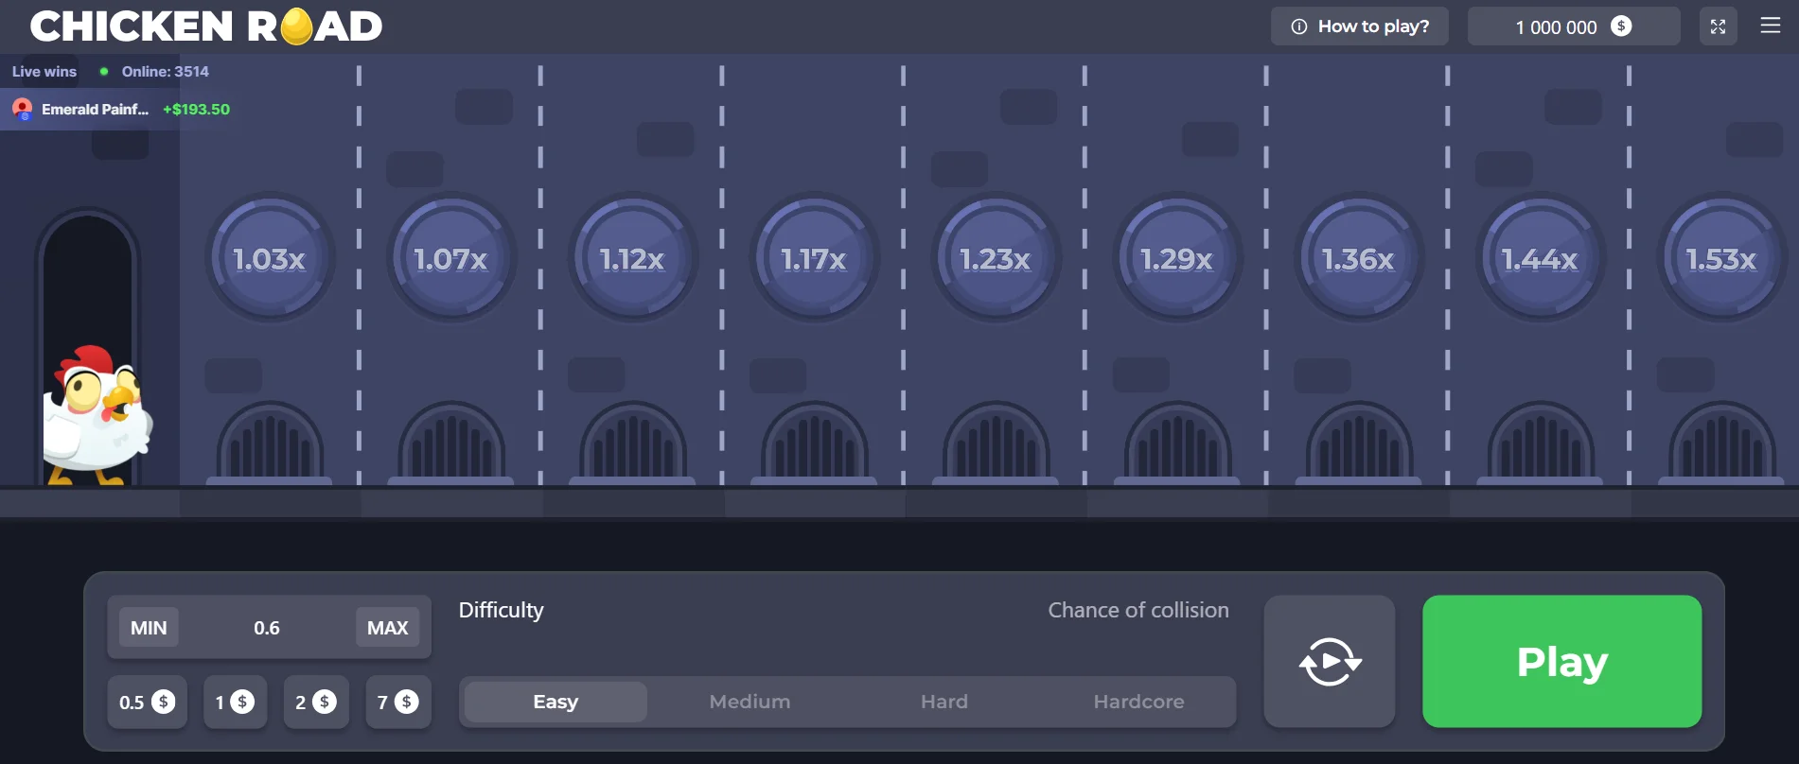Choose the 7 dollar quick bet
The height and width of the screenshot is (764, 1799).
(397, 702)
